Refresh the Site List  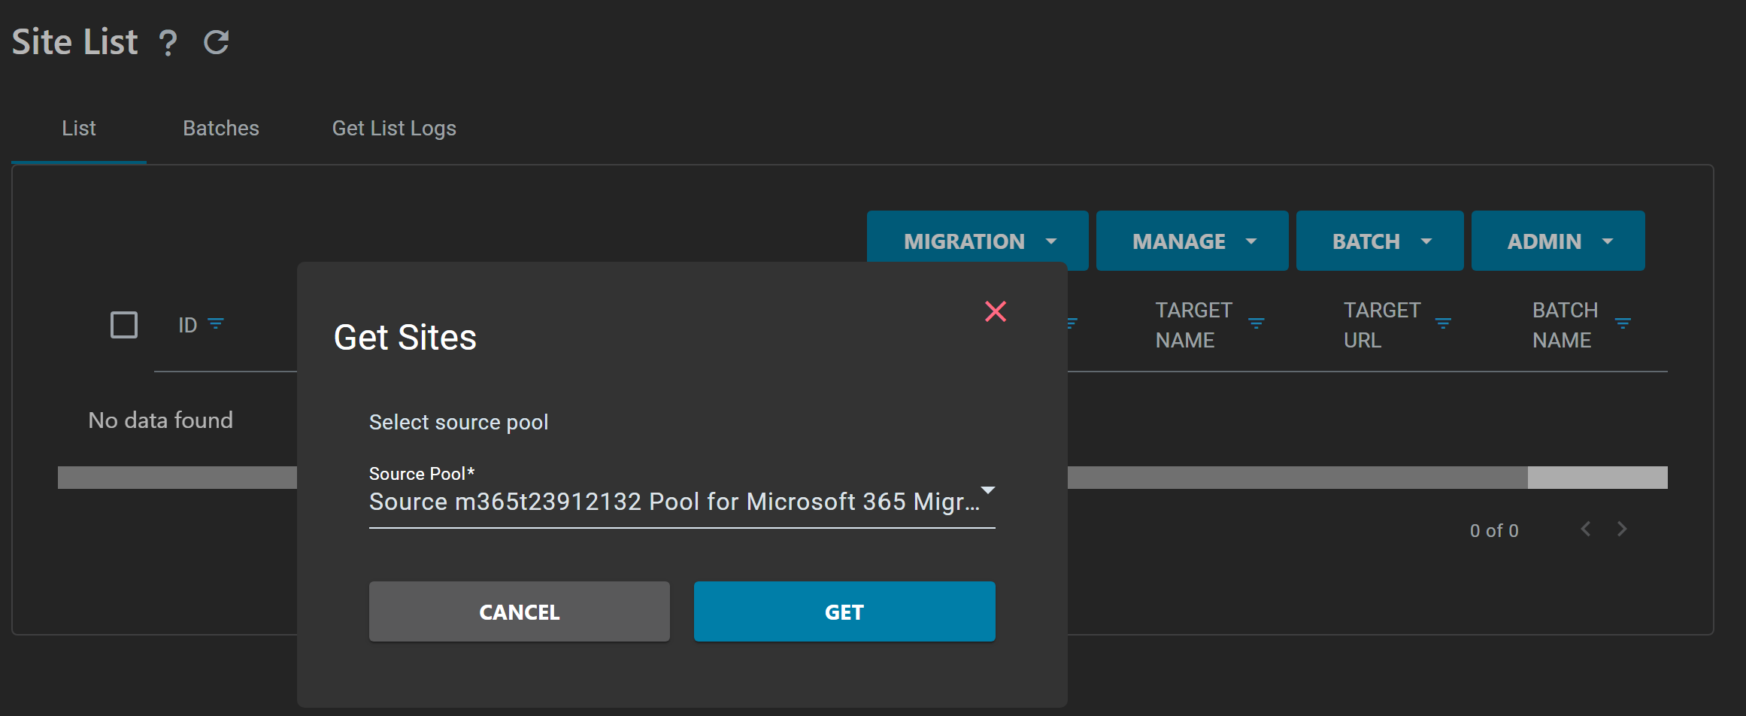point(217,42)
